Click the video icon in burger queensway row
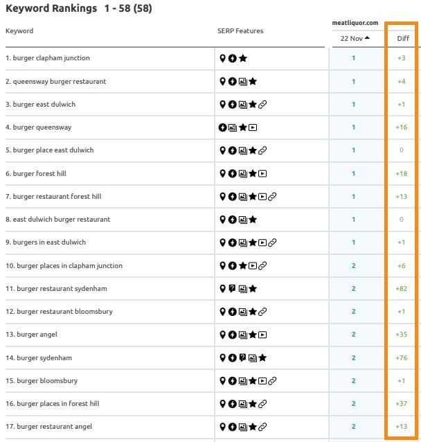 pos(253,127)
